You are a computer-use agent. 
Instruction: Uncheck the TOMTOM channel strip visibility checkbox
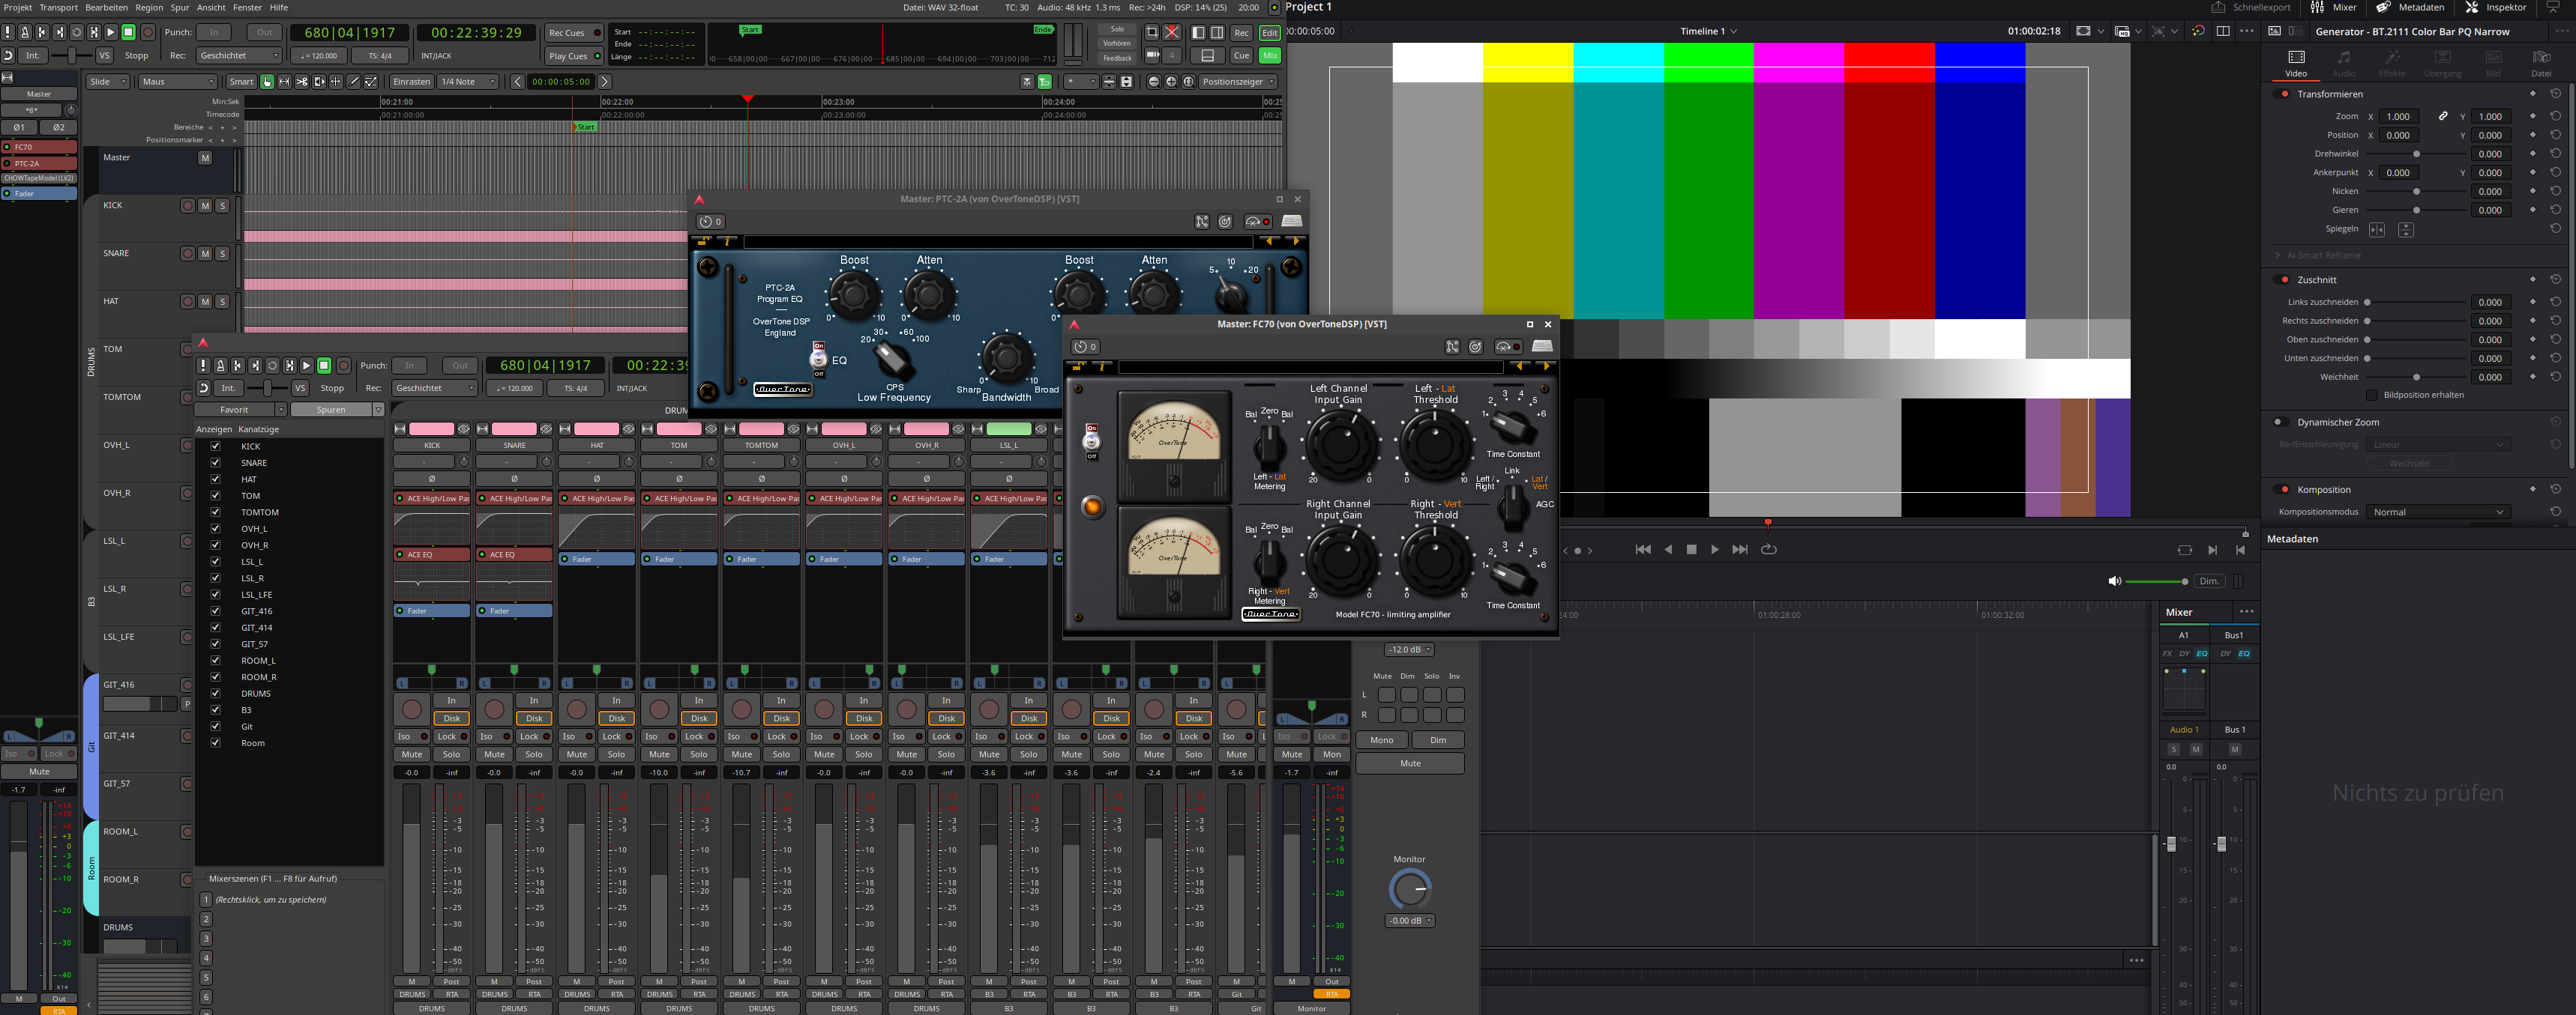215,512
